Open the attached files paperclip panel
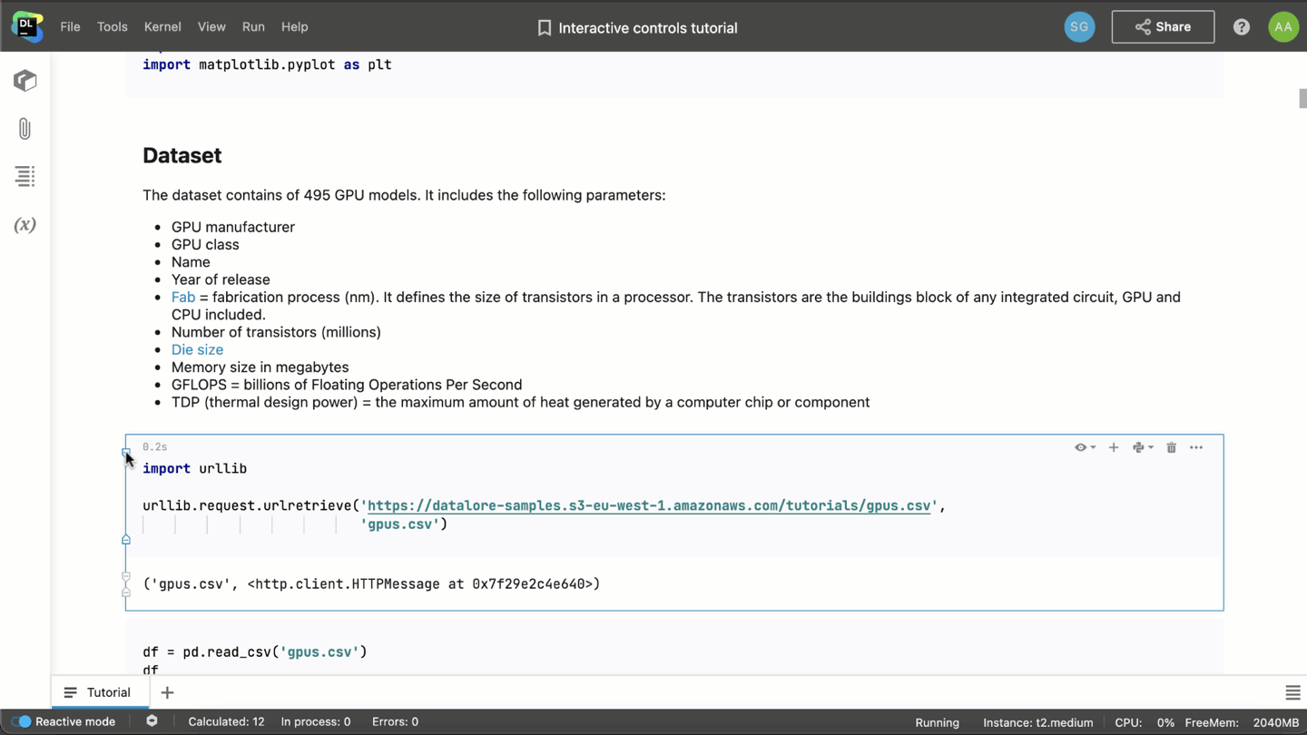Screen dimensions: 1307x735 point(25,129)
